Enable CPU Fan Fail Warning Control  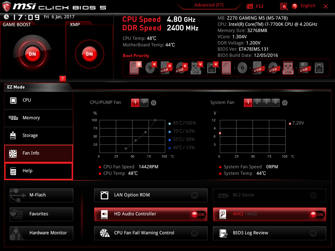(x=150, y=233)
